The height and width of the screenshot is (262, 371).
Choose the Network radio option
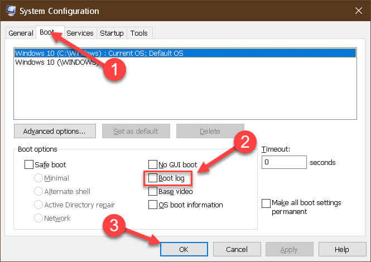click(x=38, y=218)
